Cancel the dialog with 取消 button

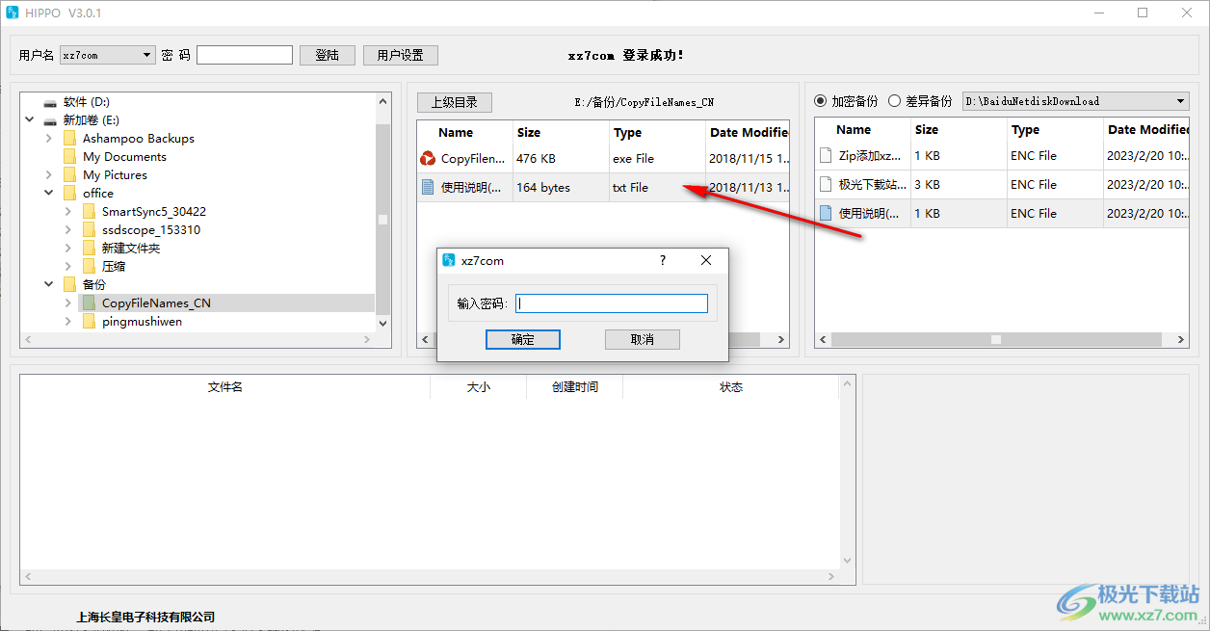[643, 340]
